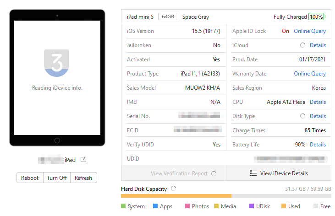This screenshot has height=216, width=335.
Task: Click the Used orange legend swatch
Action: click(x=284, y=206)
